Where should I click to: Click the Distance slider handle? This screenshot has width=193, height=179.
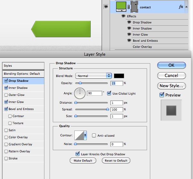(x=76, y=102)
